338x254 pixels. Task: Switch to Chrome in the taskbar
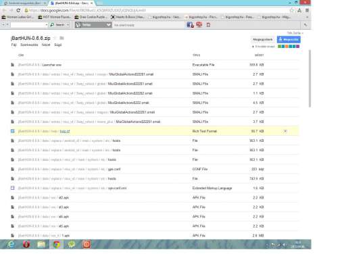tap(57, 245)
